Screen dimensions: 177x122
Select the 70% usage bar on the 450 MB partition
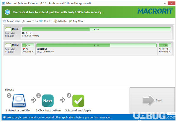pyautogui.click(x=165, y=45)
